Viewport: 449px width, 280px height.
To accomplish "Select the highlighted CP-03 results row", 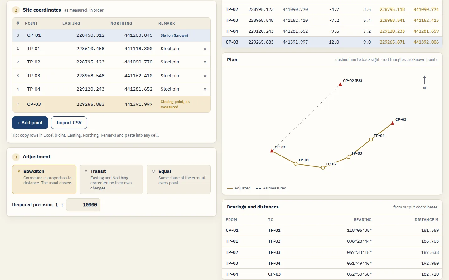I will tap(332, 42).
